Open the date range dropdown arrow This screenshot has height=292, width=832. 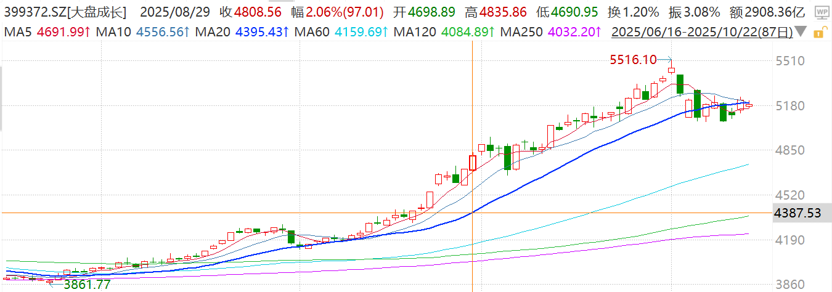[x=801, y=32]
